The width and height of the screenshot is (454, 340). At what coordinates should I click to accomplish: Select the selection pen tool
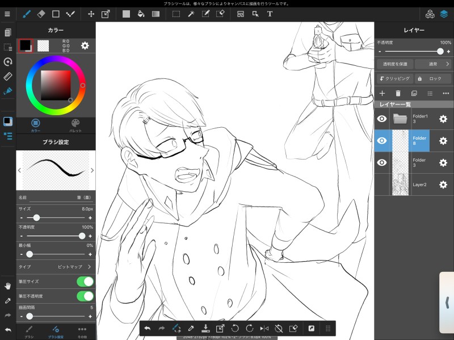coord(205,14)
